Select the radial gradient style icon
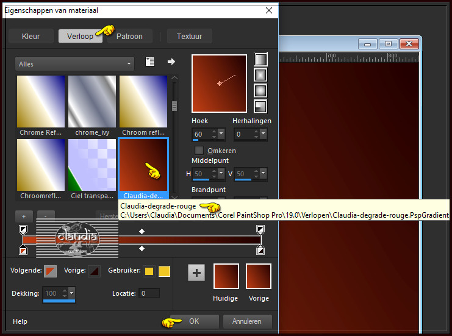The width and height of the screenshot is (452, 336). pos(260,106)
